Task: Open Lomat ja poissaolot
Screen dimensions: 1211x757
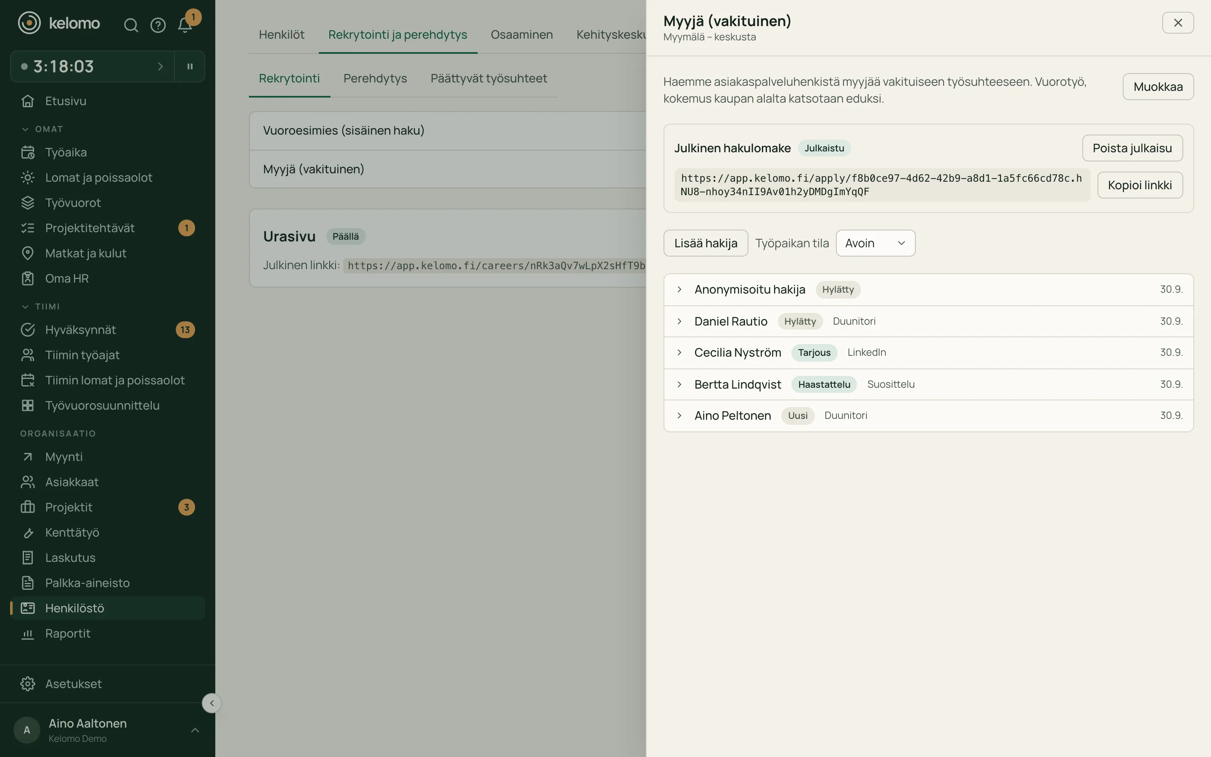Action: pyautogui.click(x=108, y=177)
